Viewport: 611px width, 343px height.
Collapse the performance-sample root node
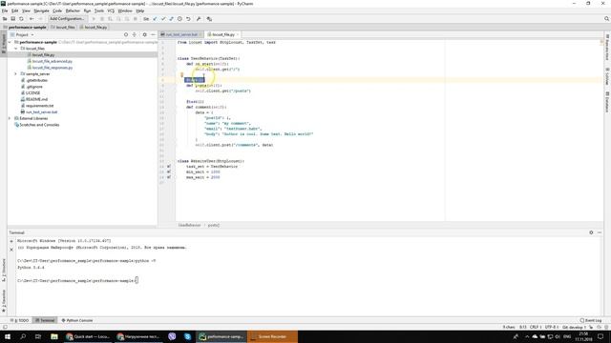tap(10, 42)
